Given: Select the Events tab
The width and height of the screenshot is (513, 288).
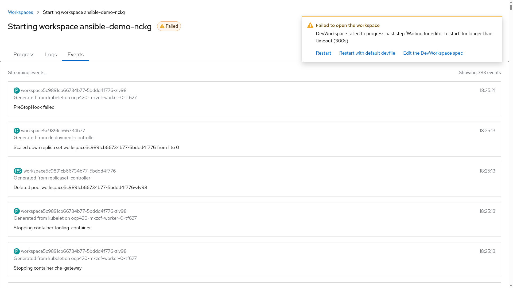Looking at the screenshot, I should (x=75, y=54).
